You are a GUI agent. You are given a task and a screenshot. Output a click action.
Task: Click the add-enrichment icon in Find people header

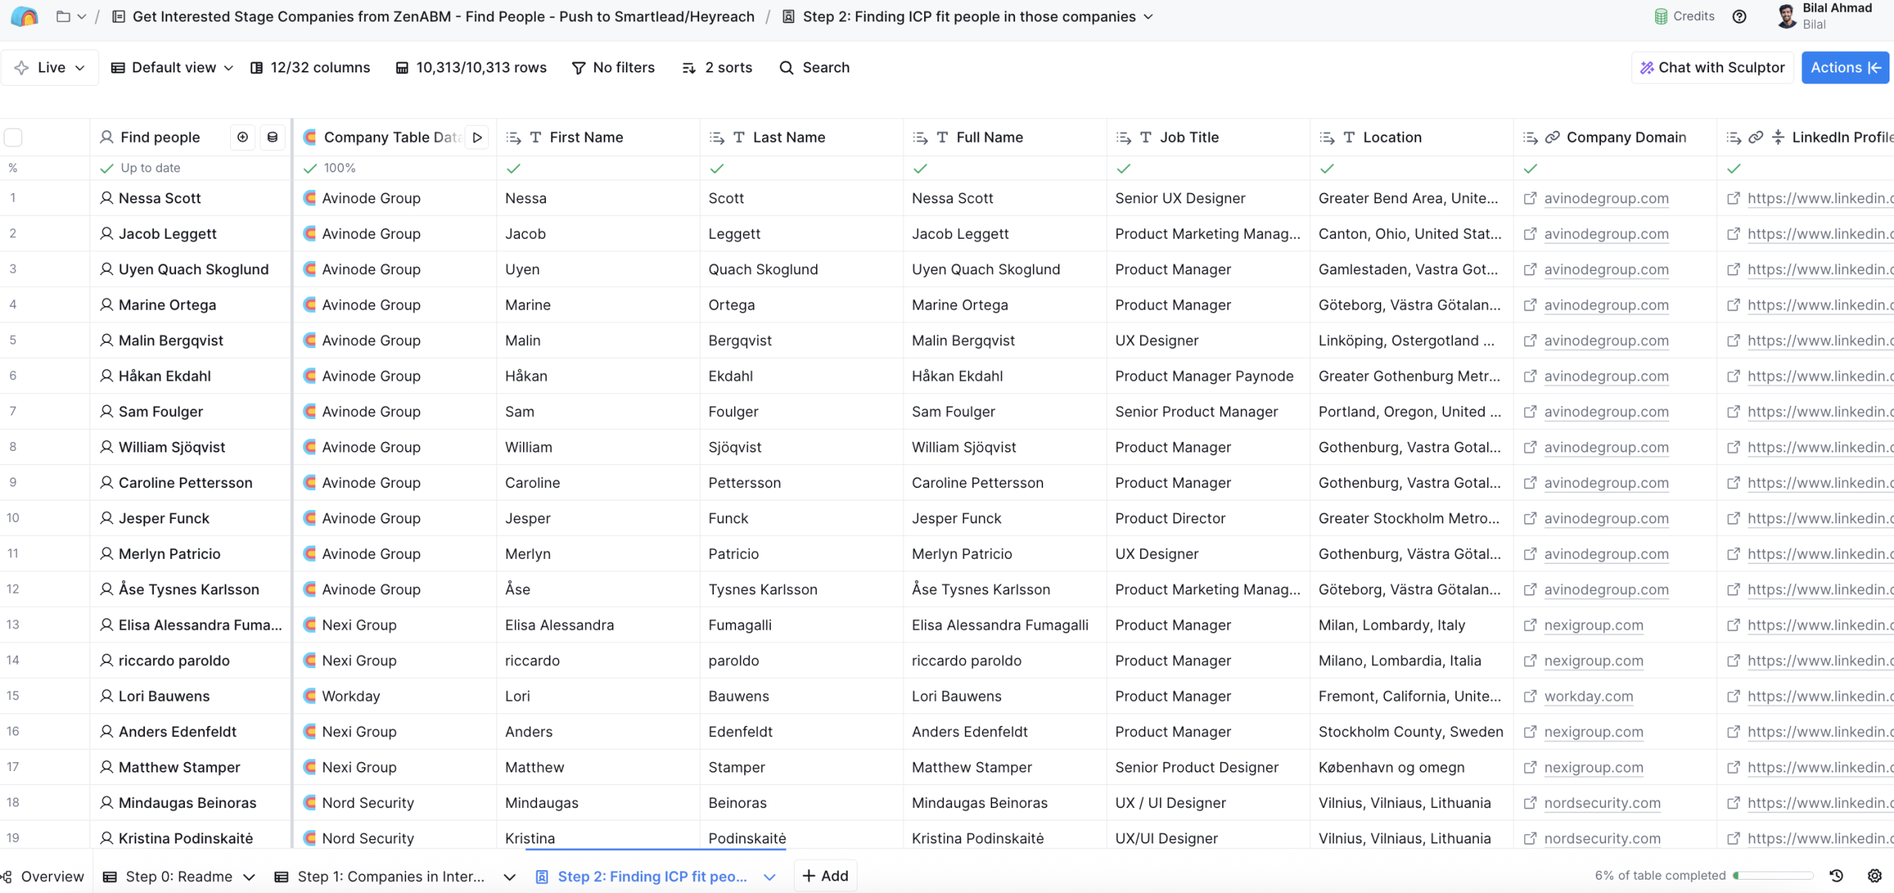click(x=243, y=137)
